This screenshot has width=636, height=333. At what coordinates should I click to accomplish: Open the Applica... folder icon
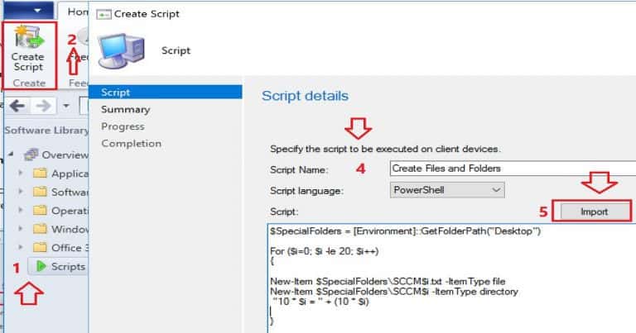(x=40, y=174)
